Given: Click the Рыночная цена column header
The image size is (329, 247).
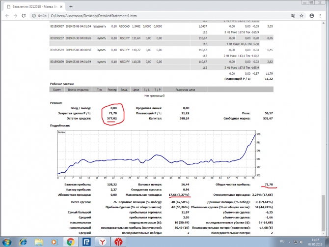Looking at the screenshot, I should 185,90.
